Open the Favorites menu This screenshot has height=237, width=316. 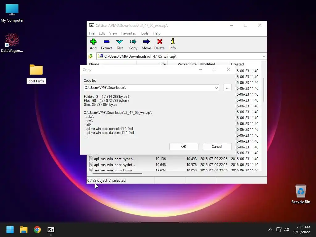[x=128, y=33]
